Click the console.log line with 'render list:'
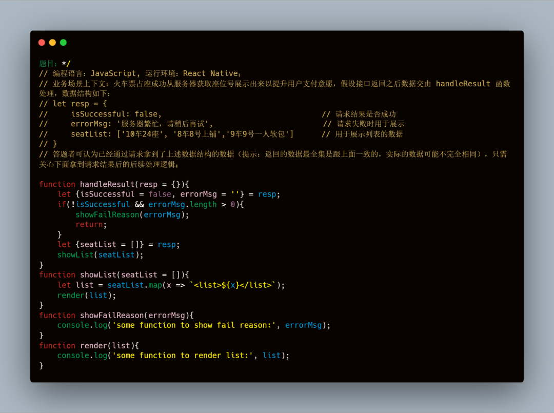 173,356
